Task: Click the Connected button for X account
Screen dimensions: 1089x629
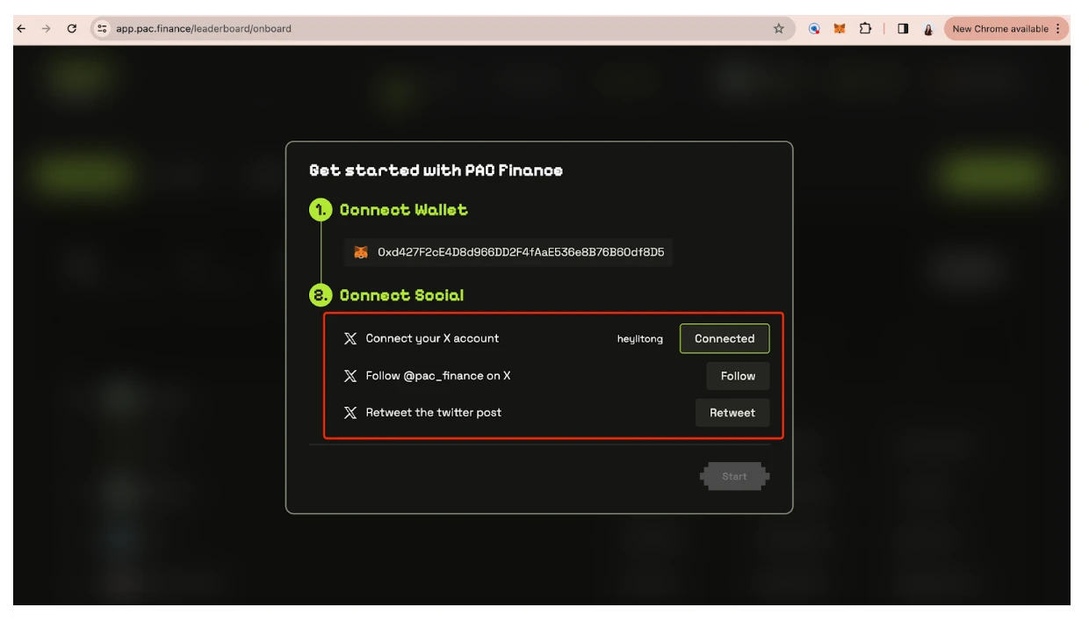Action: [724, 339]
